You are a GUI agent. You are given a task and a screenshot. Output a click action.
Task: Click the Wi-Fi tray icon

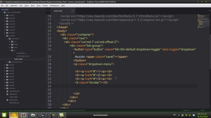point(186,115)
